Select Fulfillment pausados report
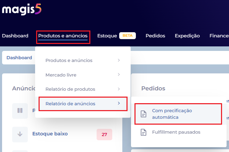 coord(176,132)
